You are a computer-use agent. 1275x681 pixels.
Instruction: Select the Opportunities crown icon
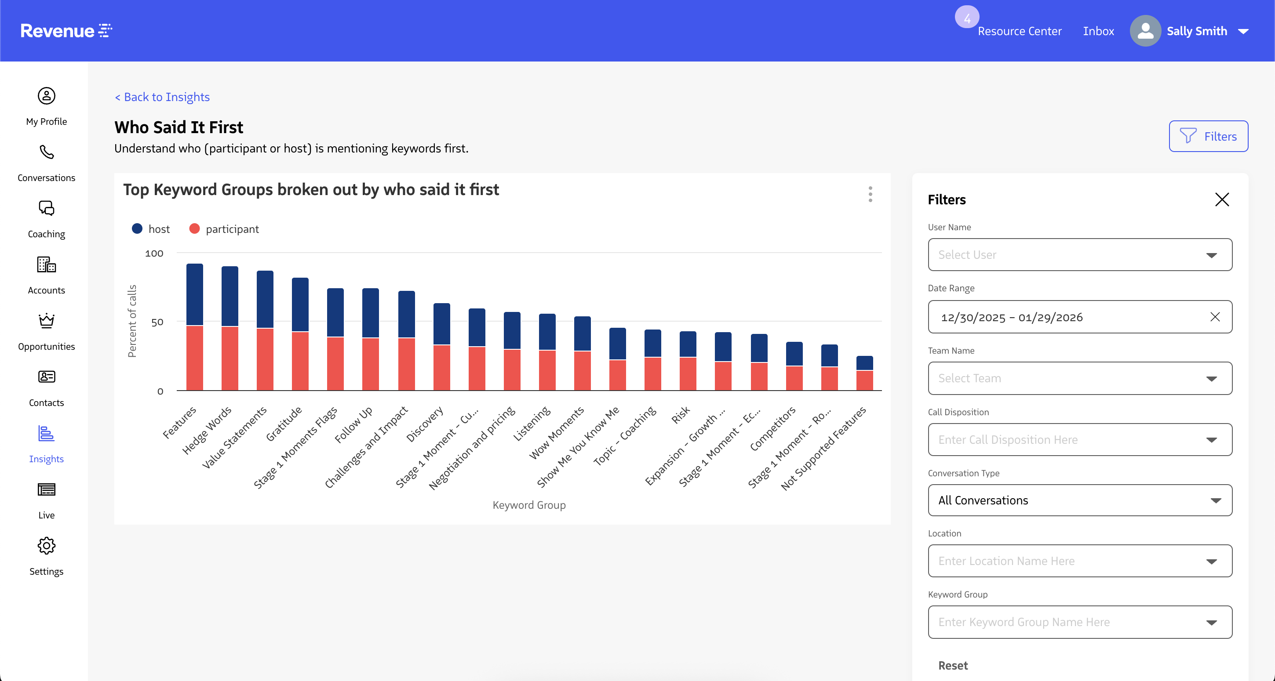pos(46,322)
